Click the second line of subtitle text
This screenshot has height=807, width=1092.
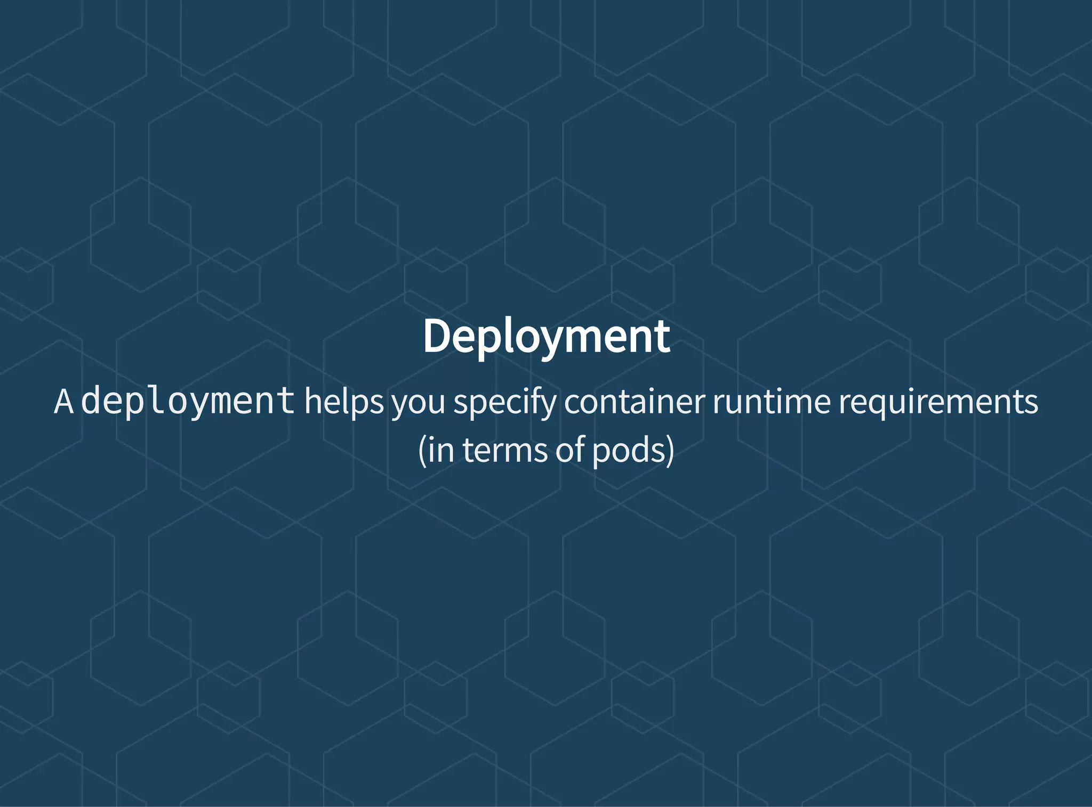(546, 451)
